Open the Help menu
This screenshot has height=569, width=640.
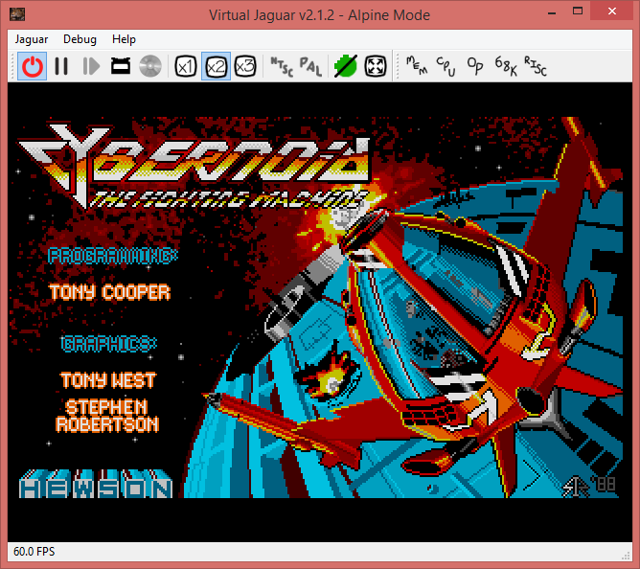click(124, 39)
